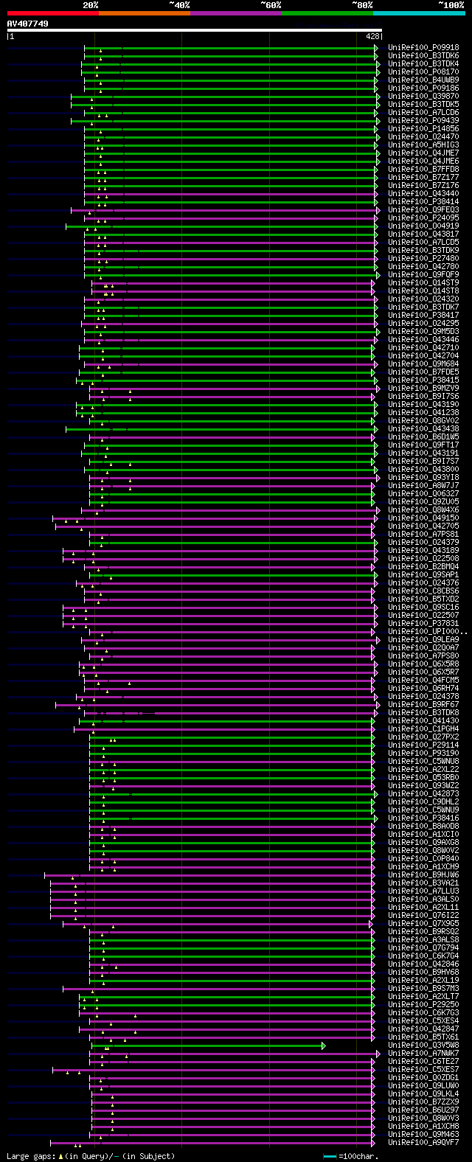Open hit UniRef100_P09918
472x1162 pixels.
tap(423, 48)
